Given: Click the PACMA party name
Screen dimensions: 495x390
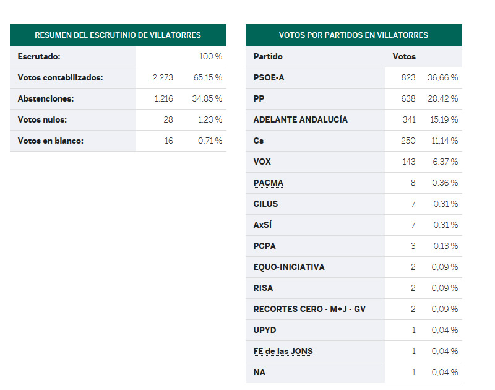Looking at the screenshot, I should pyautogui.click(x=268, y=183).
